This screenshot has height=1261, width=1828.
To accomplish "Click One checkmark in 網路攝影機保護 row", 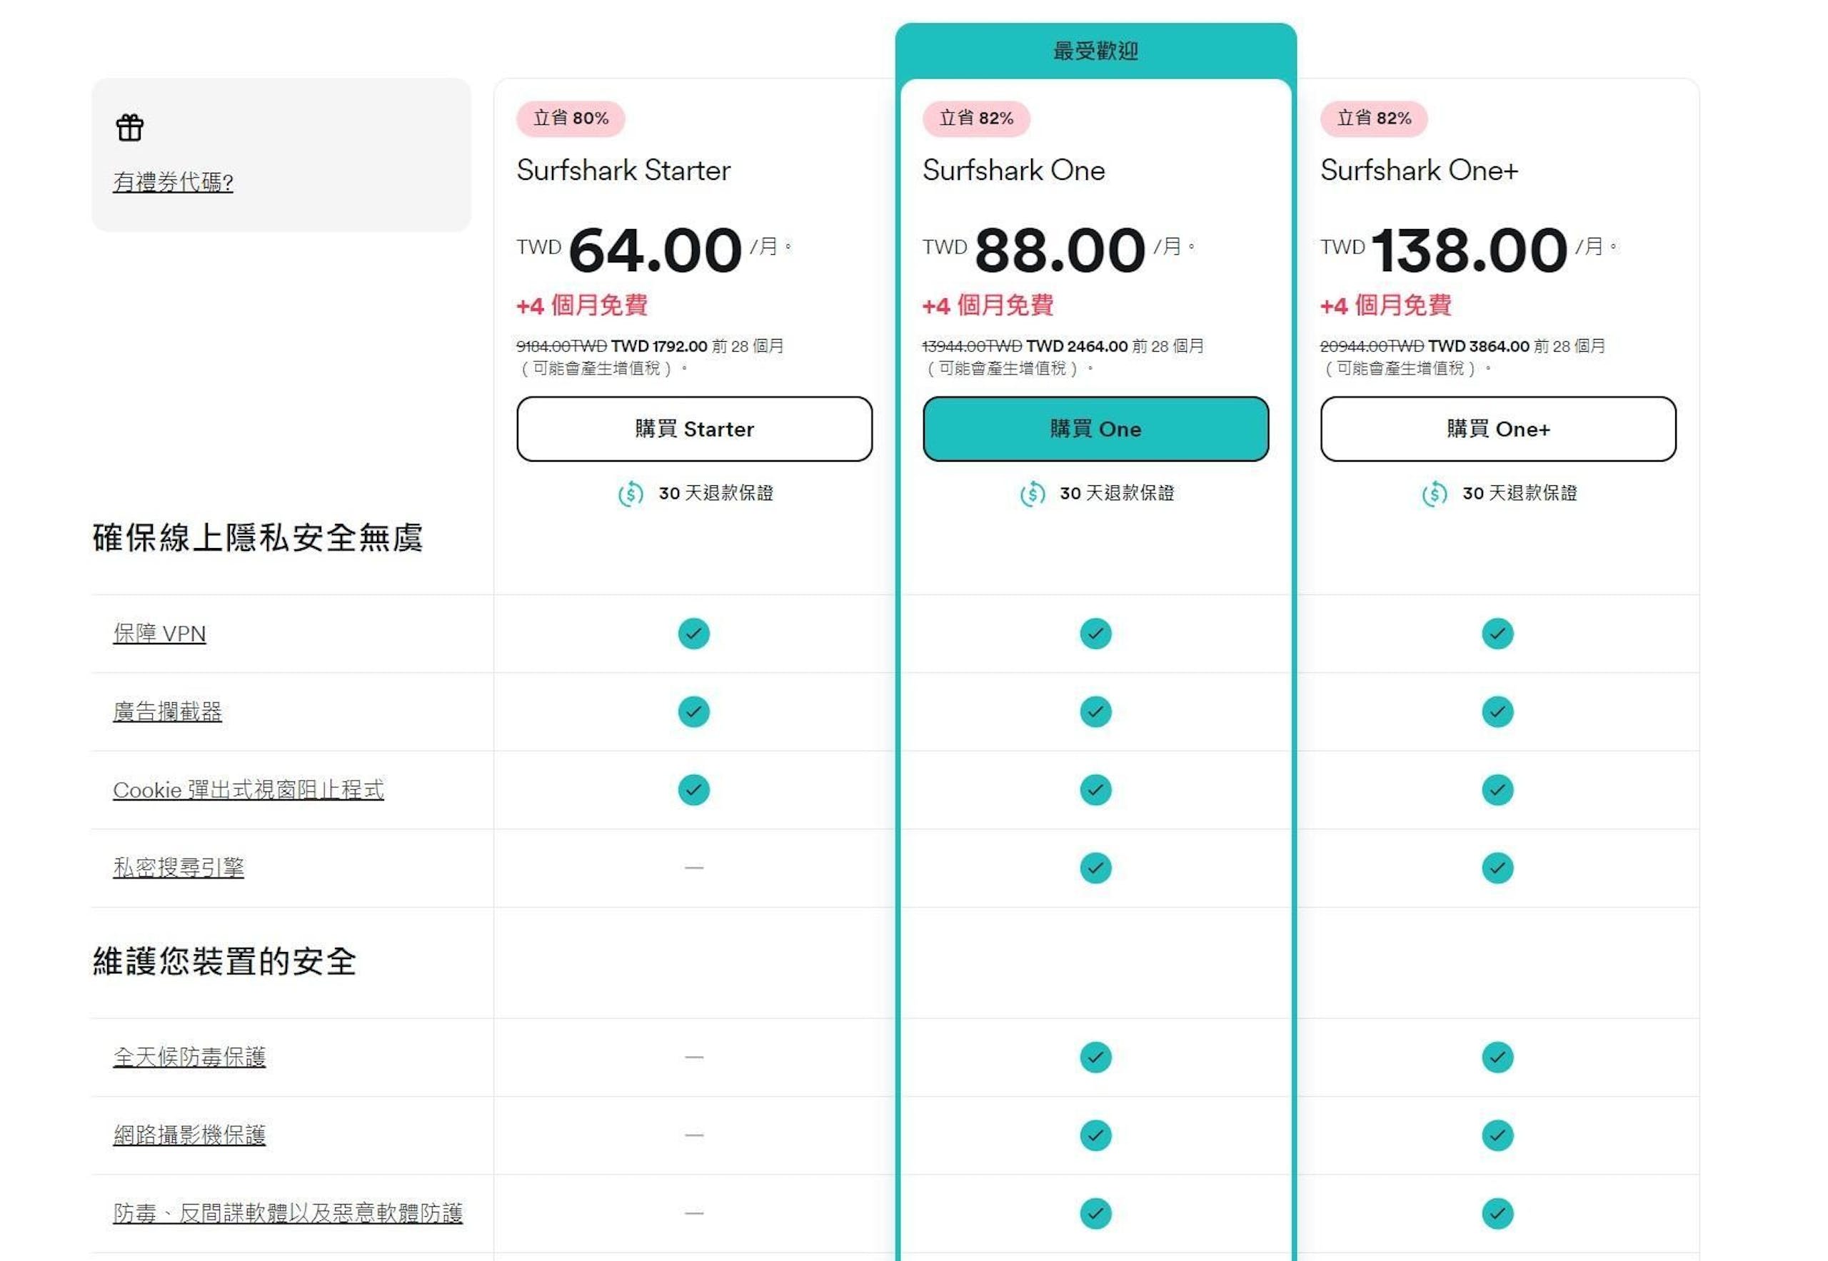I will [x=1095, y=1135].
